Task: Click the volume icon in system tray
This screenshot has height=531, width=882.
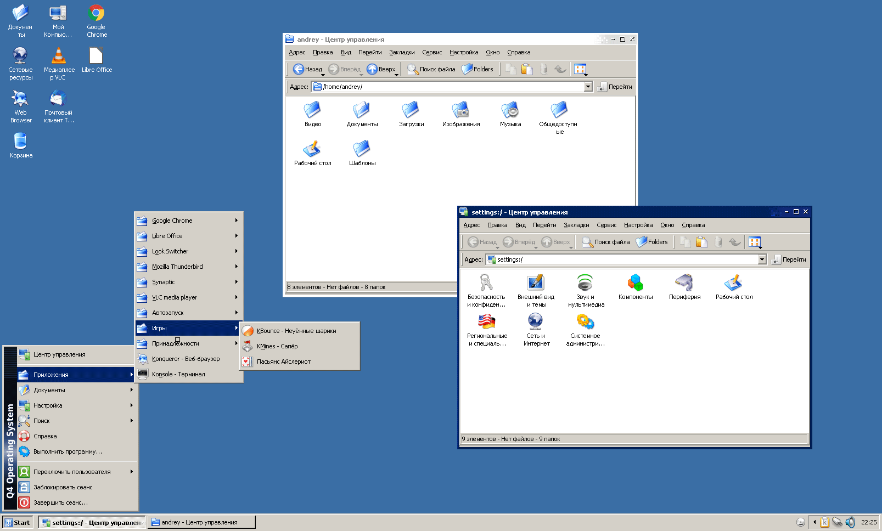Action: coord(850,522)
